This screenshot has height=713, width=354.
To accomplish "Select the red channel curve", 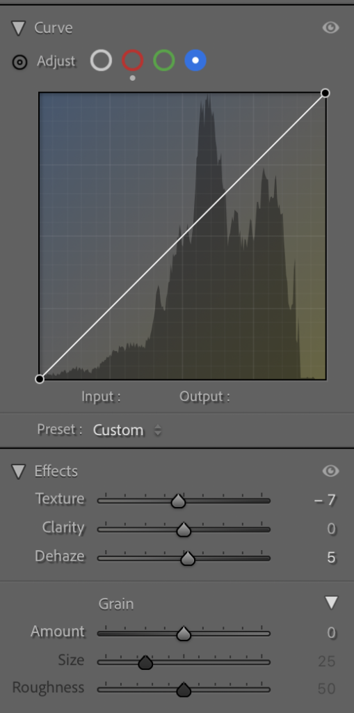I will (x=133, y=61).
